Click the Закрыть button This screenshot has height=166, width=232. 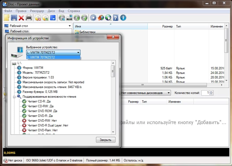106,140
